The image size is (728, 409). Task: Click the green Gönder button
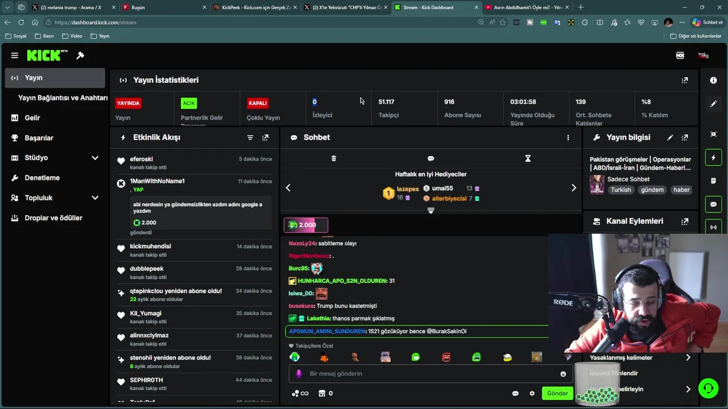click(x=557, y=393)
